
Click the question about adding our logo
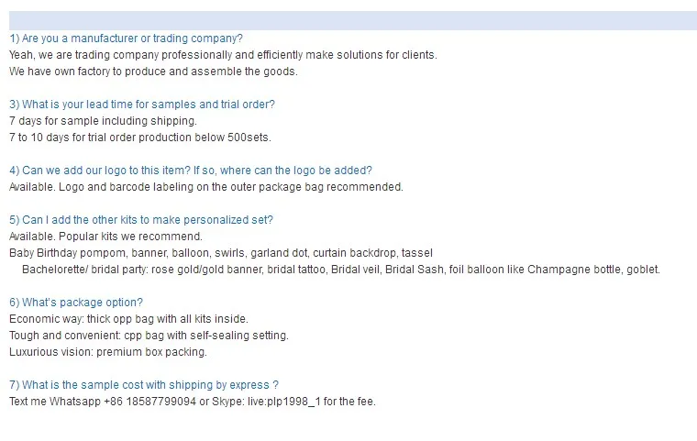[190, 171]
